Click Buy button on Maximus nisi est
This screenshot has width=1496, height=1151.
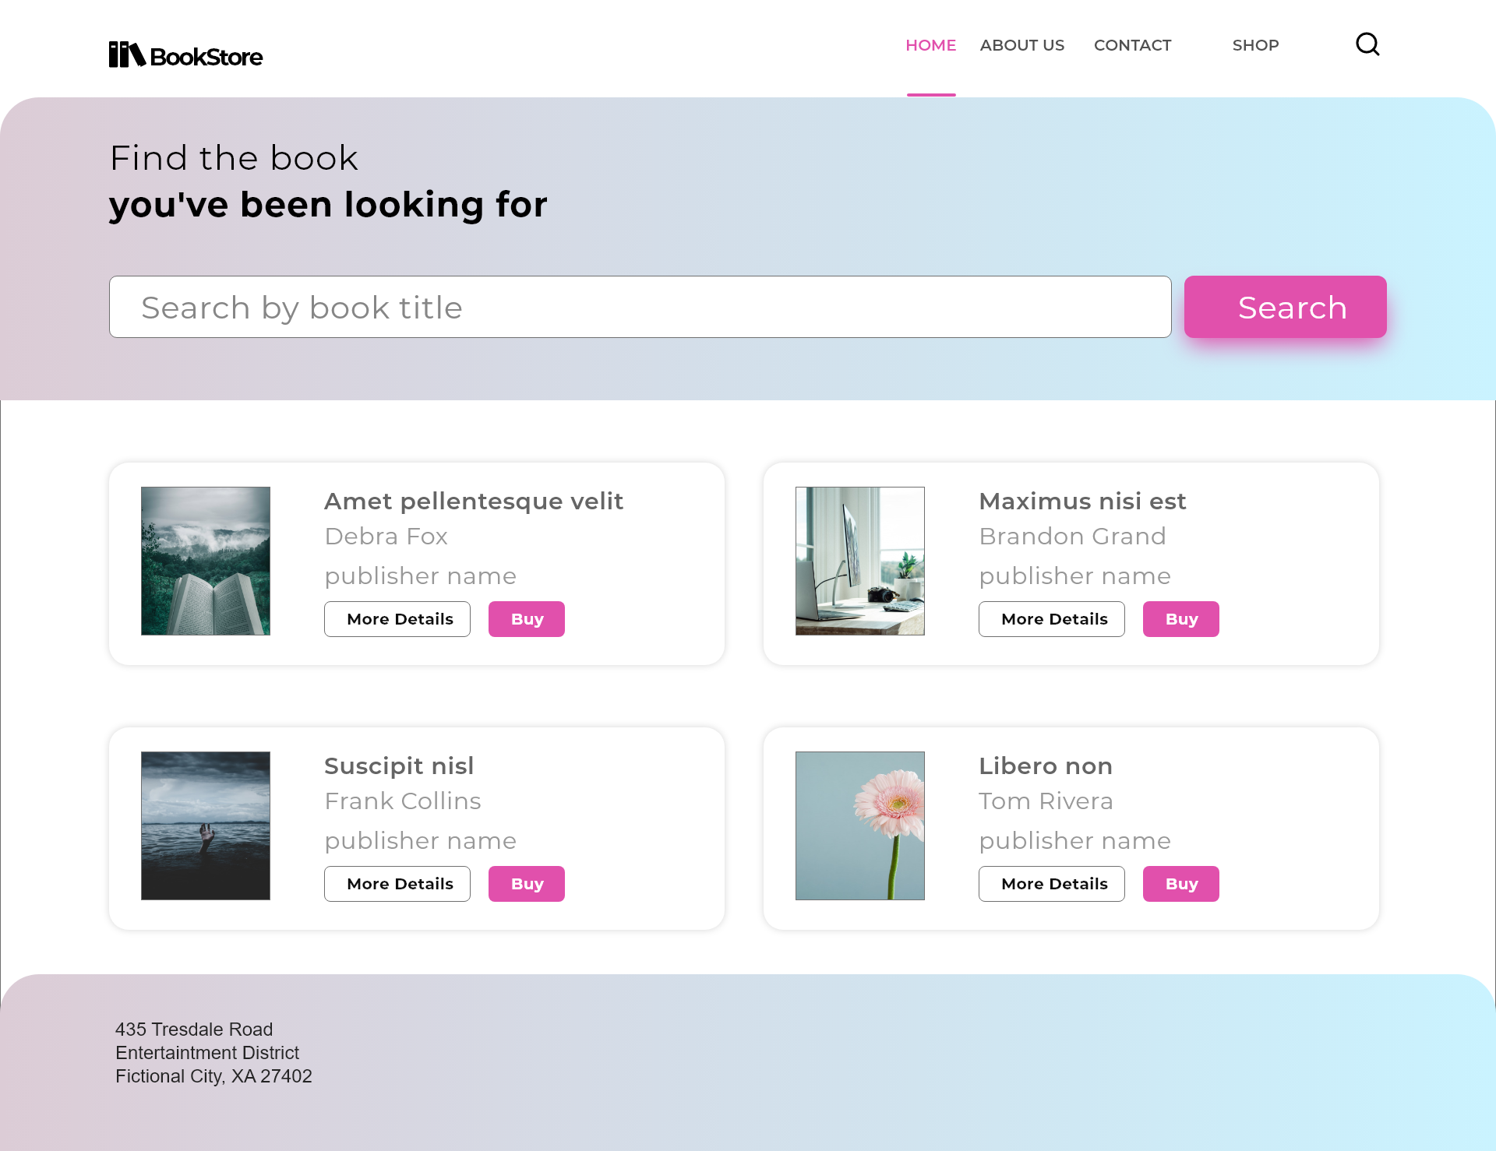tap(1180, 618)
